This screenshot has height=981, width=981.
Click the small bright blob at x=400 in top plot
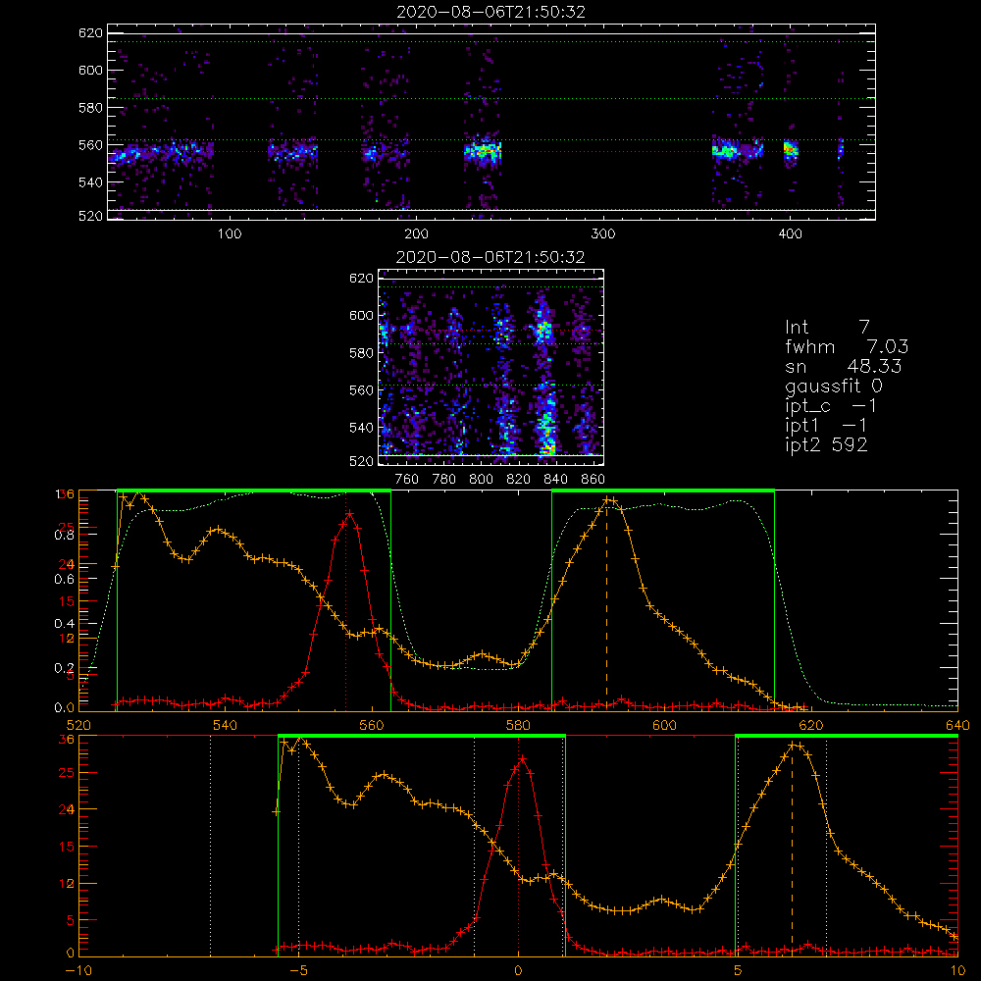tap(791, 150)
